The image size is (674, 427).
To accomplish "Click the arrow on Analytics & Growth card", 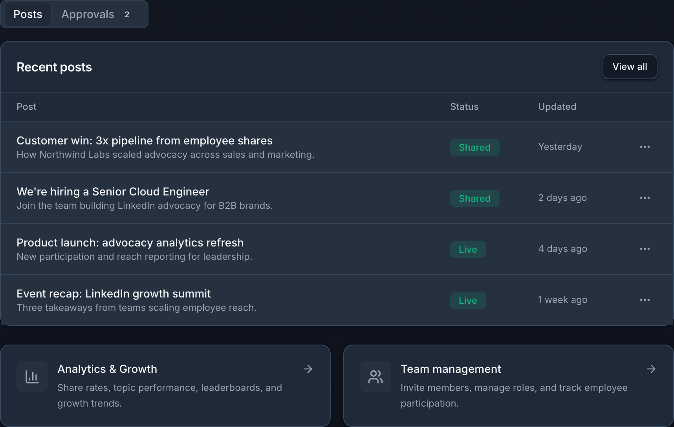I will click(x=308, y=369).
